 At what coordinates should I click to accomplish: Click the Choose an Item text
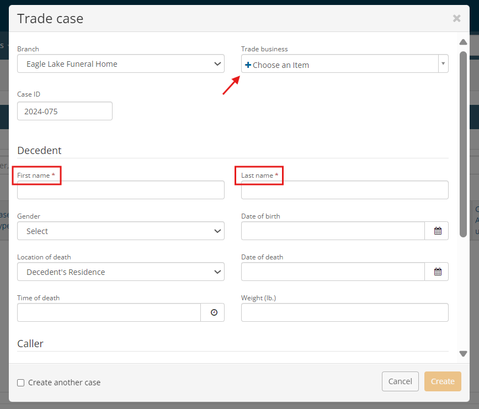[281, 65]
